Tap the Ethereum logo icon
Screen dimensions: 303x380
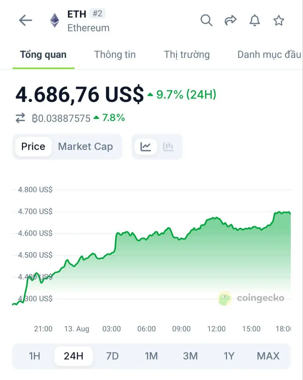(55, 21)
